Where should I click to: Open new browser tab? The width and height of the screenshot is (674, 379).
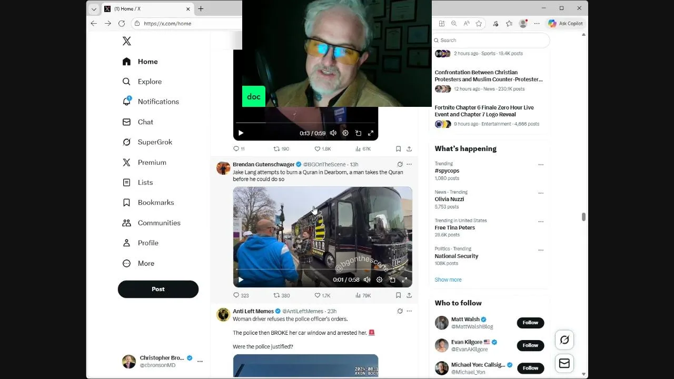coord(201,8)
